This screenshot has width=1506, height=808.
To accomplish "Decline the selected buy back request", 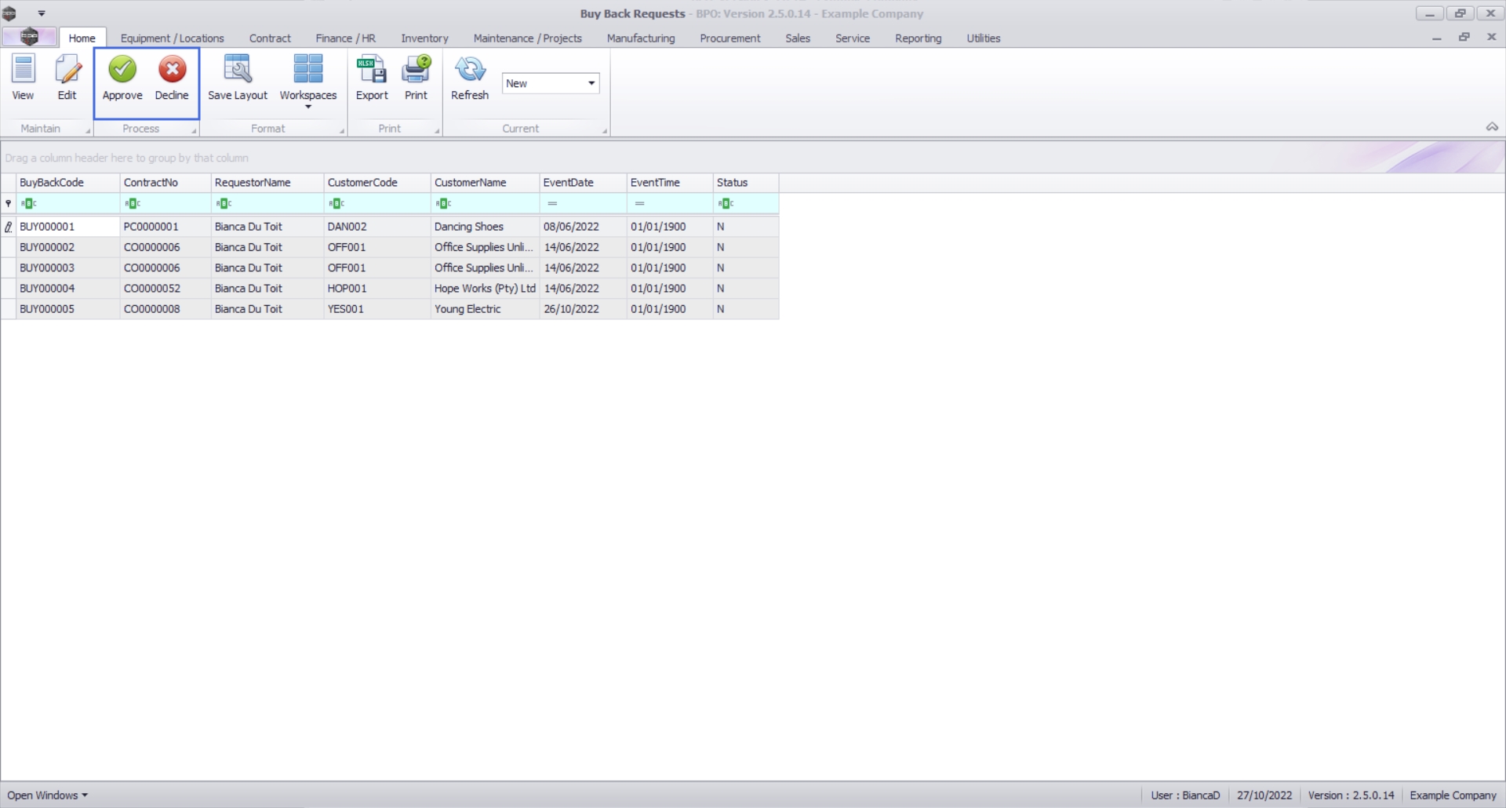I will (x=172, y=78).
